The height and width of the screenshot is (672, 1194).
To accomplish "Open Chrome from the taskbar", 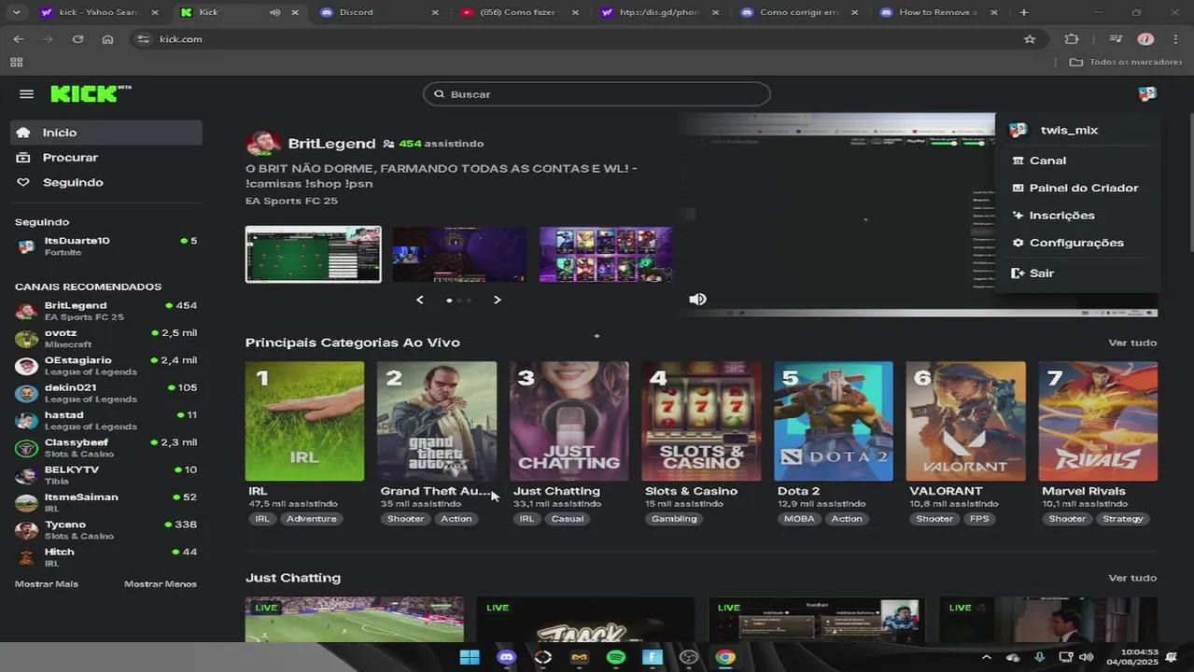I will pos(725,657).
